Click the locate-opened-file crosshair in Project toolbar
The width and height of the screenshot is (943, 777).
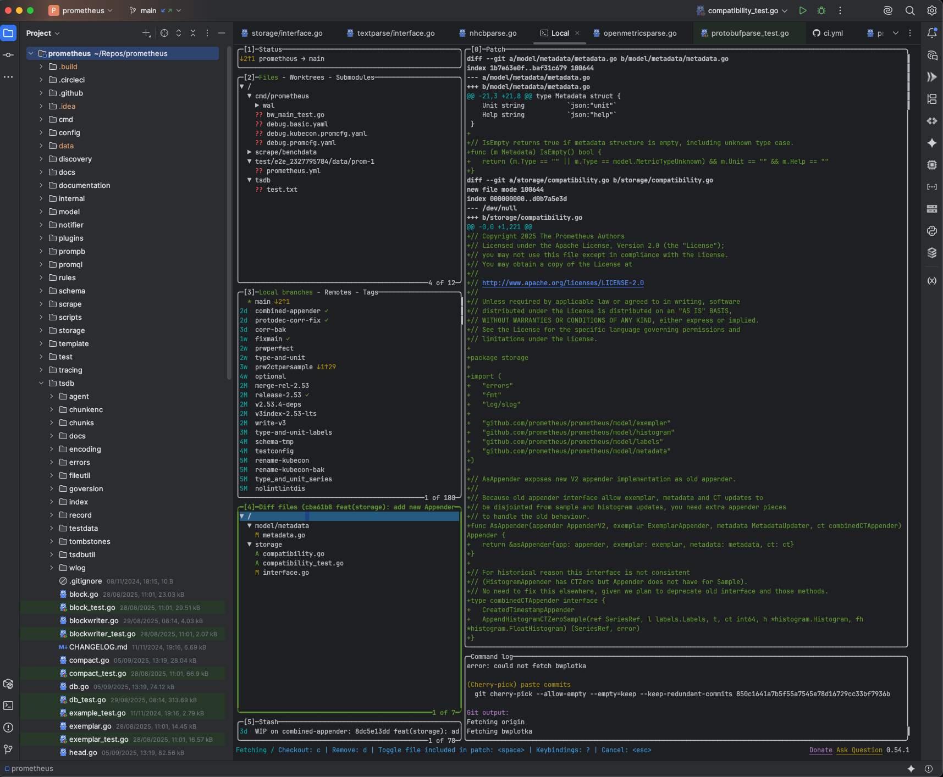click(164, 33)
